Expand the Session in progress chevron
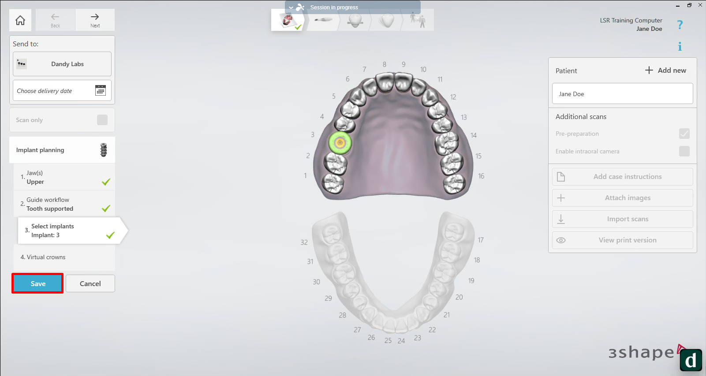The image size is (706, 376). (291, 7)
